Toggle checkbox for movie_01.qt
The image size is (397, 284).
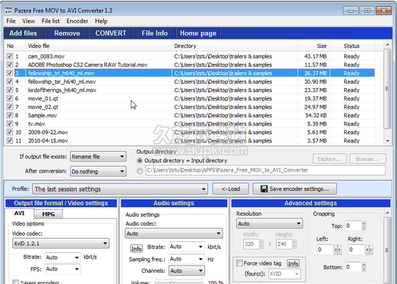pyautogui.click(x=10, y=98)
